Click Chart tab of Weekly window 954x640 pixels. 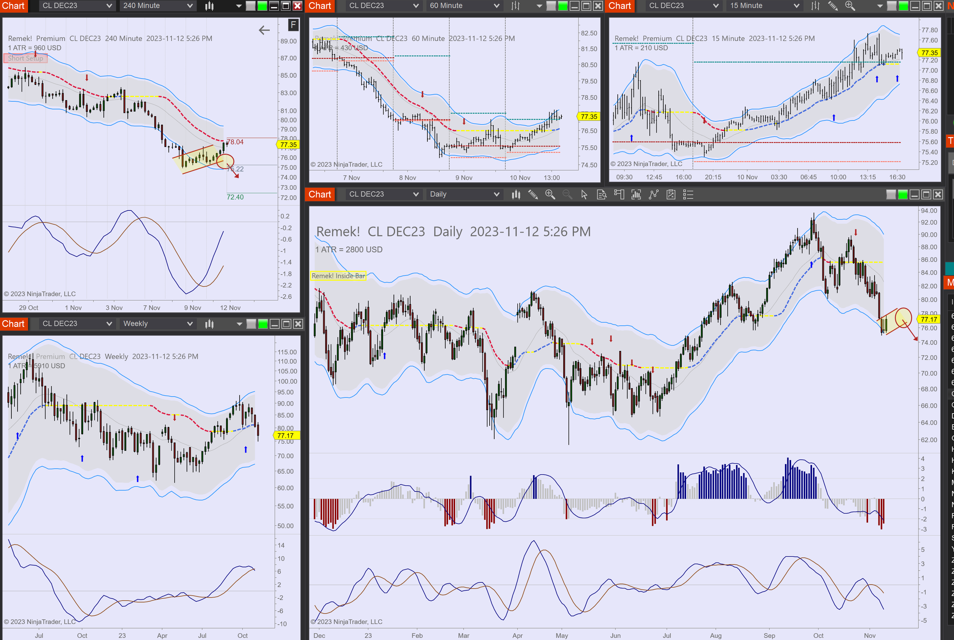tap(13, 324)
